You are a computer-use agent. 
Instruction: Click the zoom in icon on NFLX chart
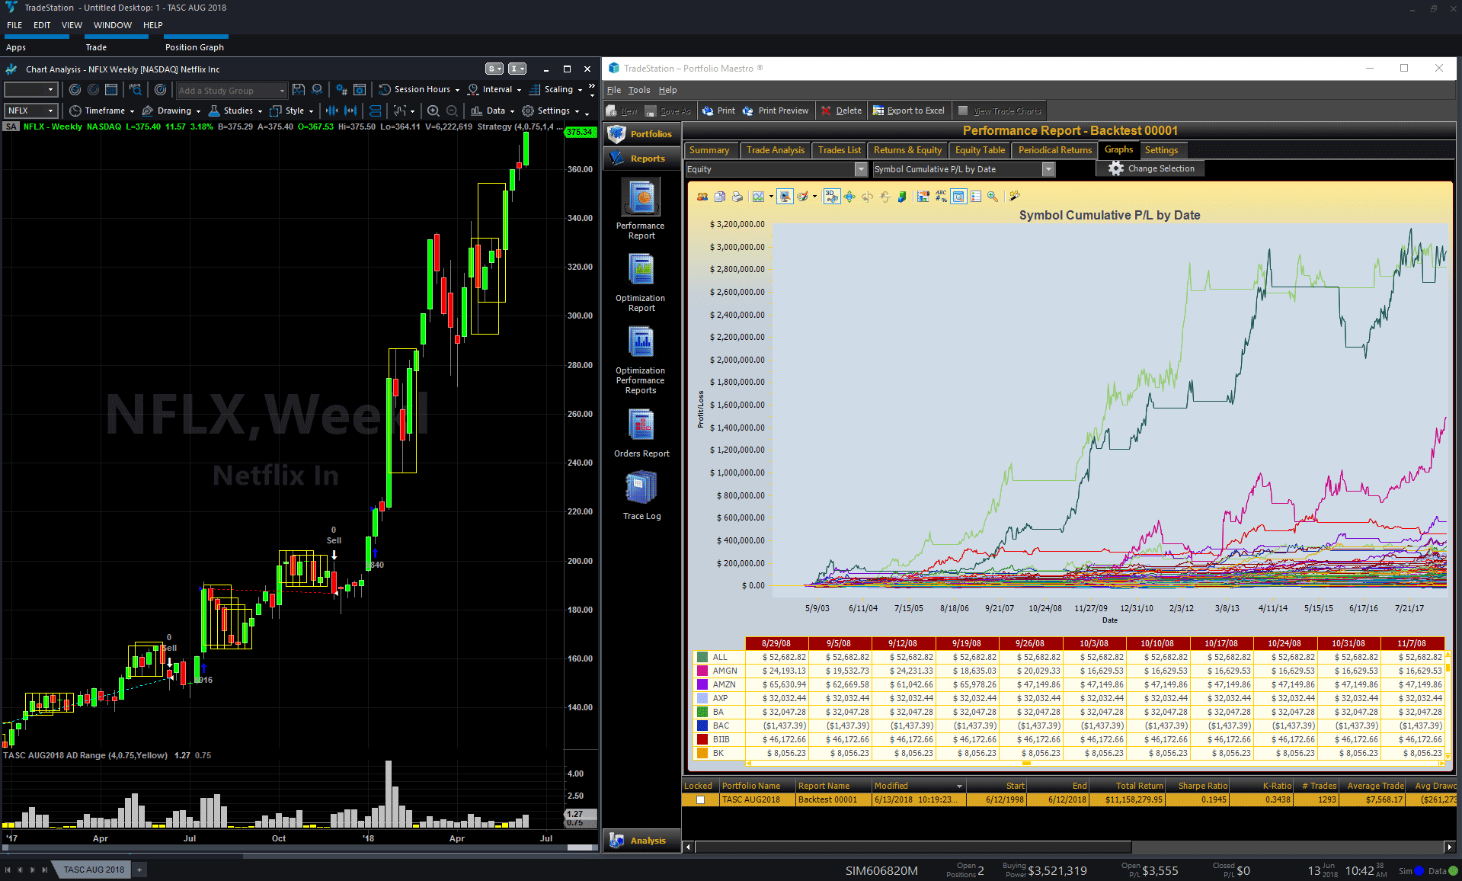[433, 111]
